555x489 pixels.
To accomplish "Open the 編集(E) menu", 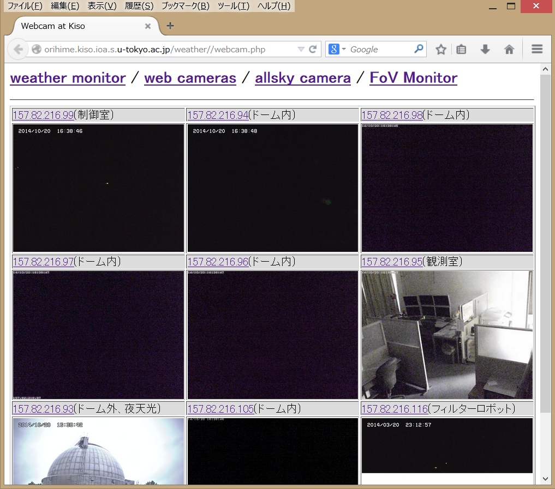I will click(x=65, y=6).
